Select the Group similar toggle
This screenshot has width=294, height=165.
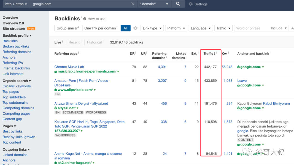[68, 28]
